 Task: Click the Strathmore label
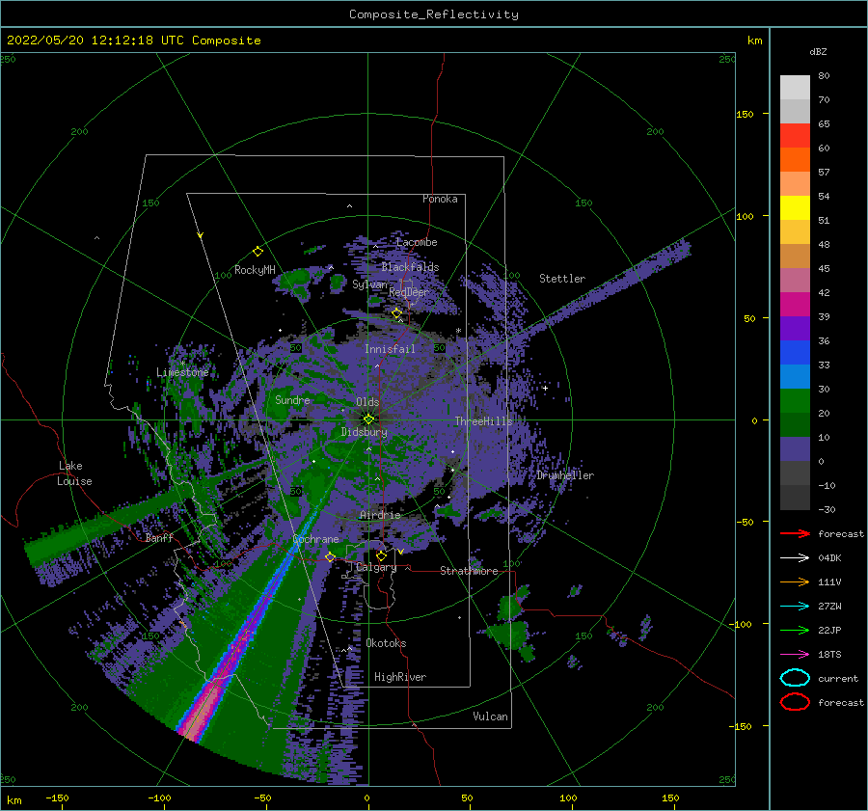pos(469,571)
